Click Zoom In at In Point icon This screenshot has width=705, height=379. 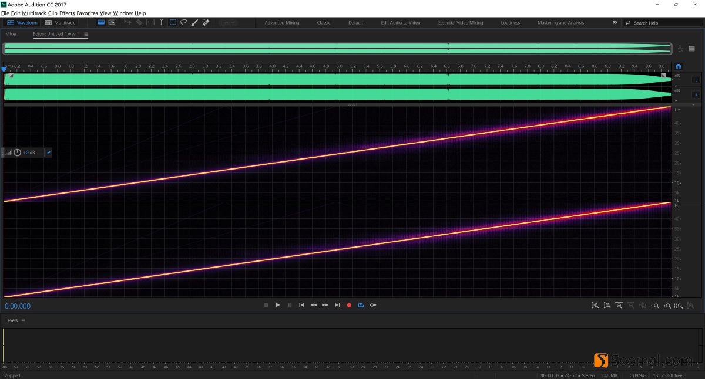tap(655, 305)
